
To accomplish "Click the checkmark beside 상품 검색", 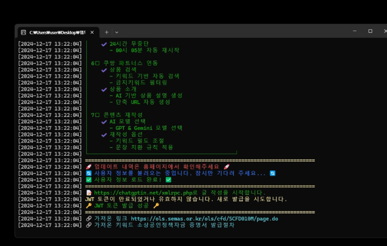I will (104, 70).
